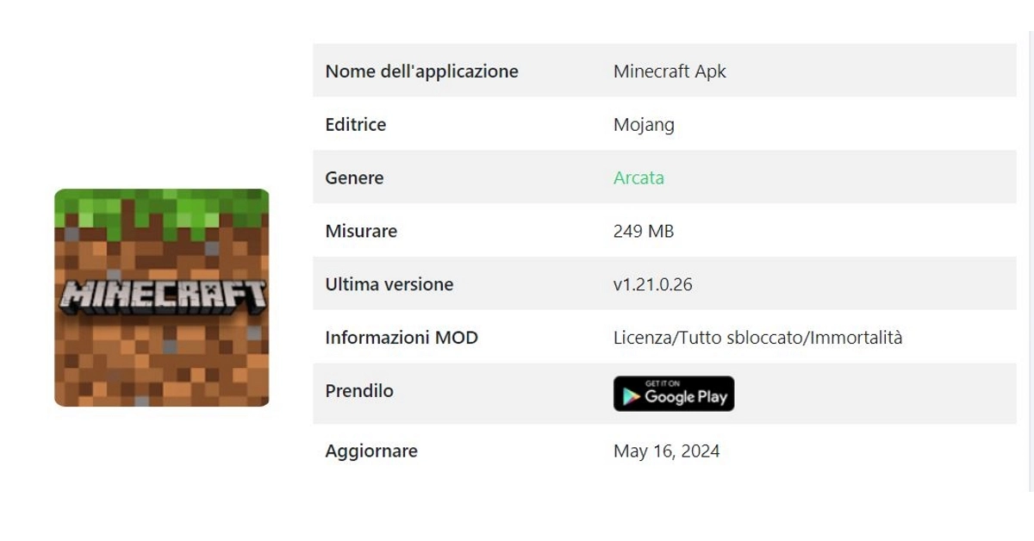This screenshot has height=541, width=1034.
Task: Click the Informazioni MOD label
Action: (x=401, y=338)
